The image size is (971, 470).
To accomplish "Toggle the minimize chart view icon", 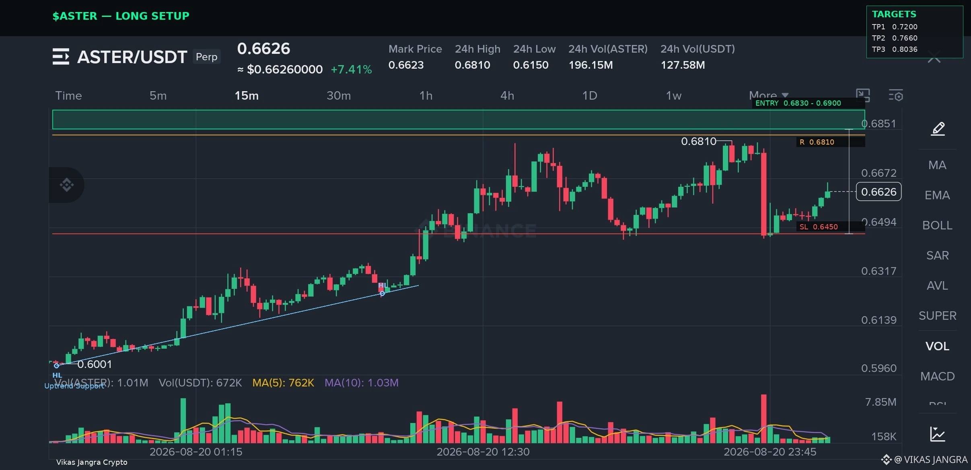I will 863,95.
